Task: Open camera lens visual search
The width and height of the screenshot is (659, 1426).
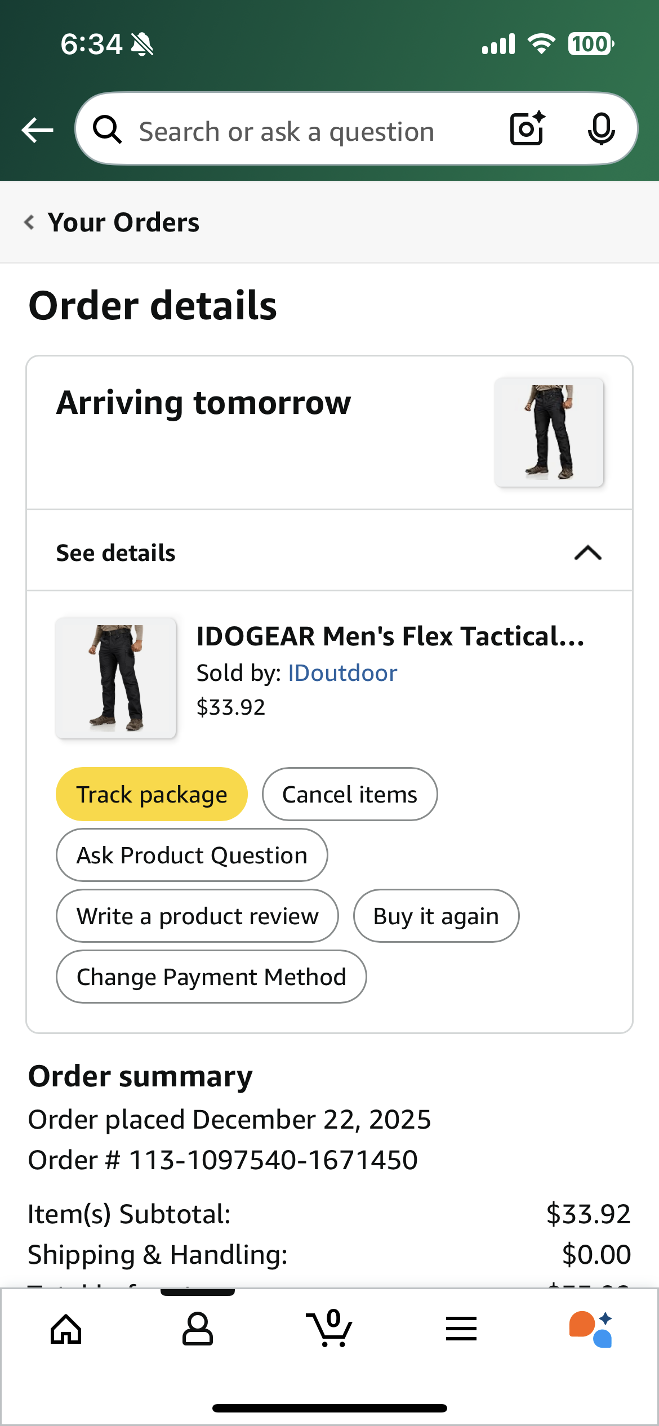Action: (x=527, y=129)
